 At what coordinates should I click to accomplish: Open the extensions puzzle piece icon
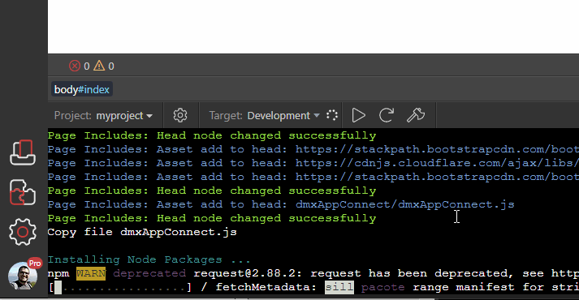click(x=23, y=192)
